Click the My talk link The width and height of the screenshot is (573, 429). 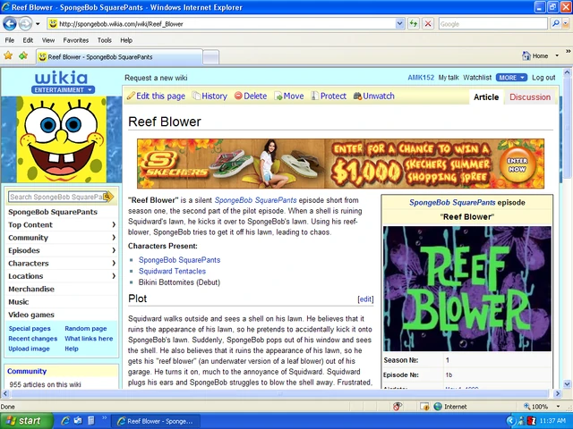coord(449,78)
